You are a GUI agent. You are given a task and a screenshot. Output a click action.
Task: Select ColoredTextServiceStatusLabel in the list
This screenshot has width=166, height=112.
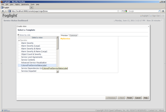pos(37,66)
